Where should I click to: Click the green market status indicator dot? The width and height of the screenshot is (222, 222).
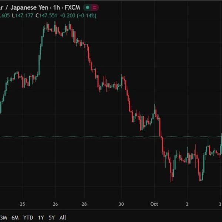(87, 7)
